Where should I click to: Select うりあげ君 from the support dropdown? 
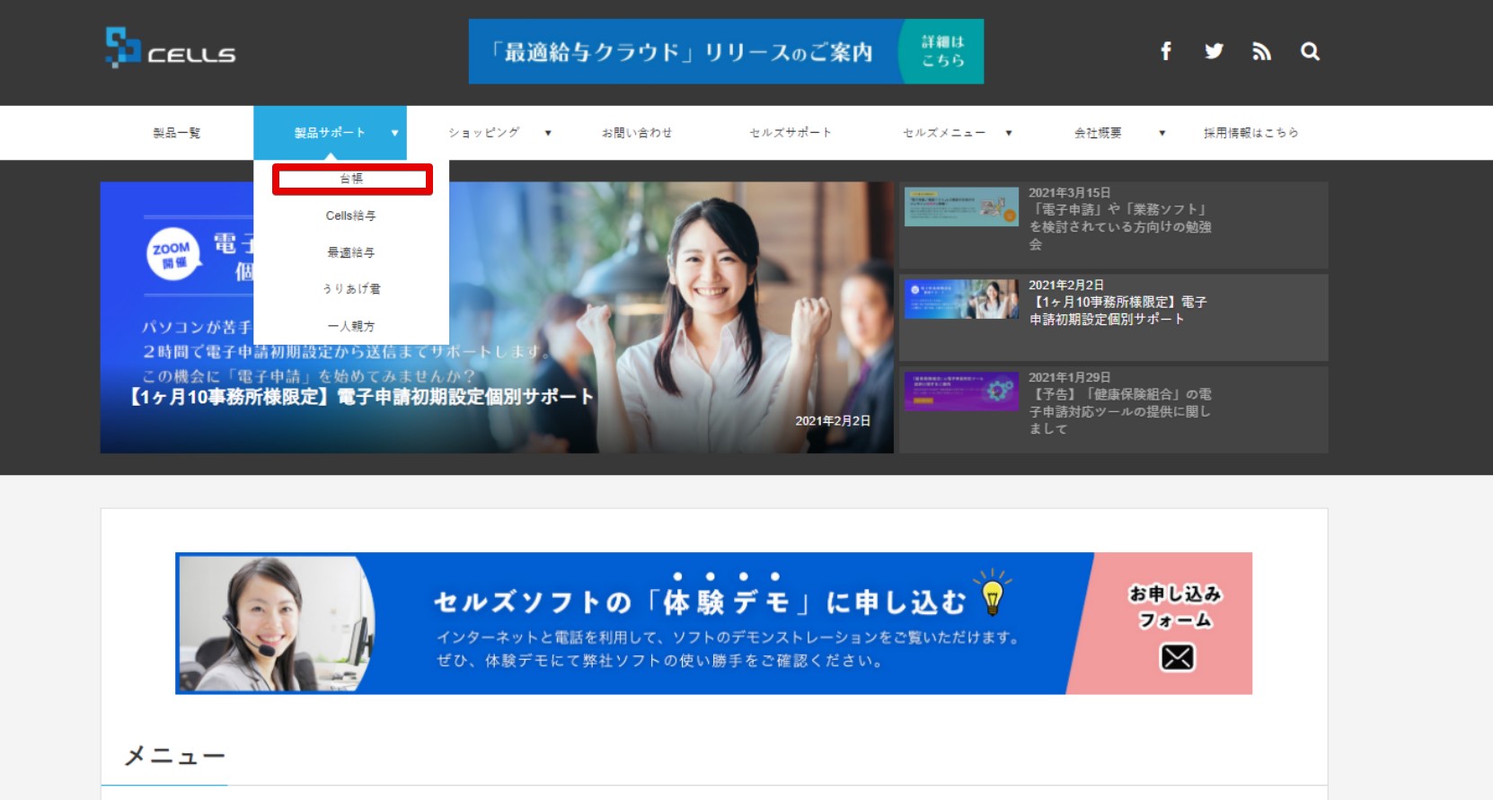[x=351, y=289]
